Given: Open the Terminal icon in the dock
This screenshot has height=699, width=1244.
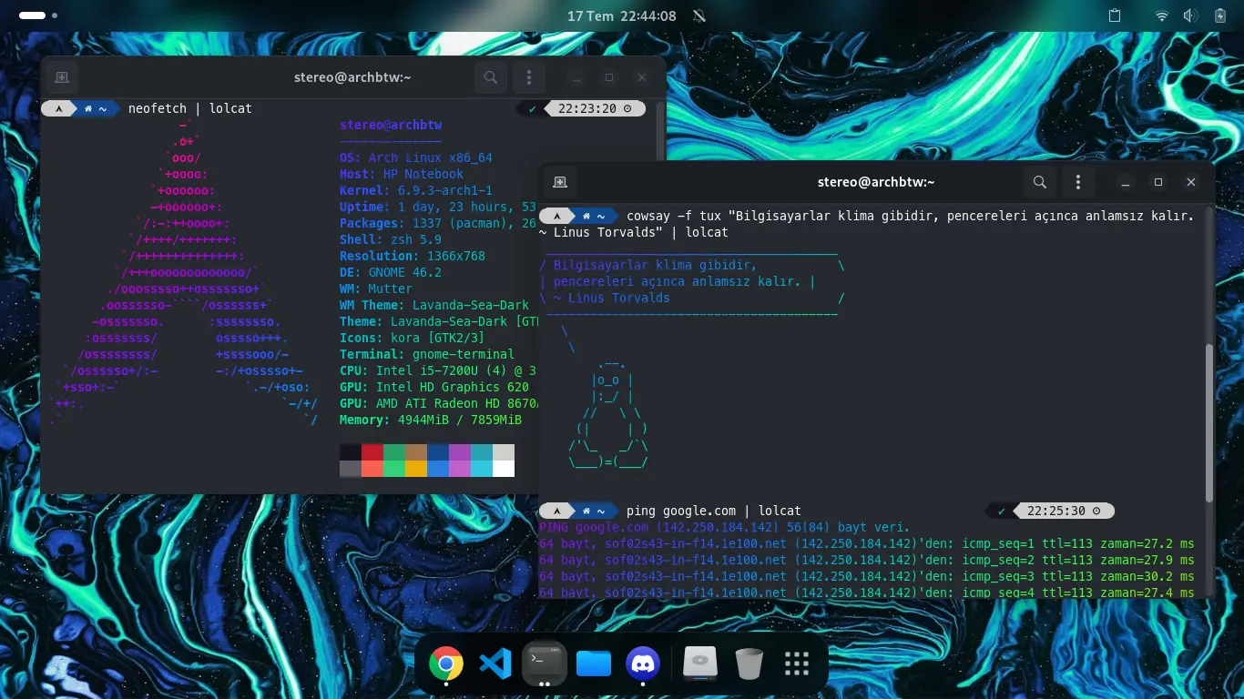Looking at the screenshot, I should (x=545, y=662).
